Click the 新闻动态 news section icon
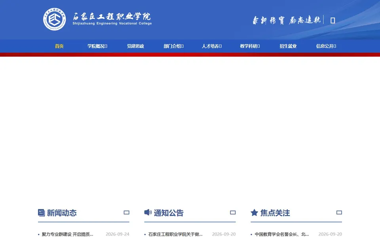The image size is (380, 237). click(x=42, y=213)
